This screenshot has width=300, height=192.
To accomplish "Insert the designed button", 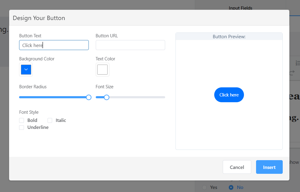I will pos(269,167).
